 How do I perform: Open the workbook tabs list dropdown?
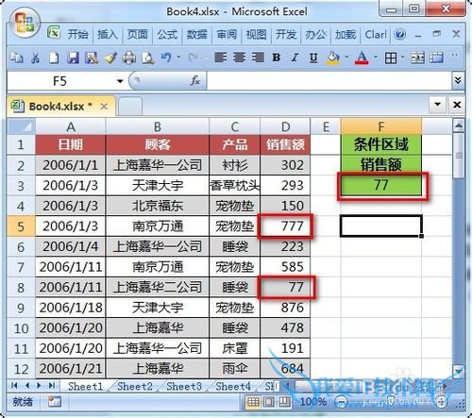tap(437, 104)
